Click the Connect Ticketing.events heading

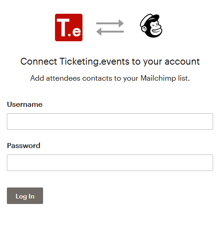coord(110,62)
